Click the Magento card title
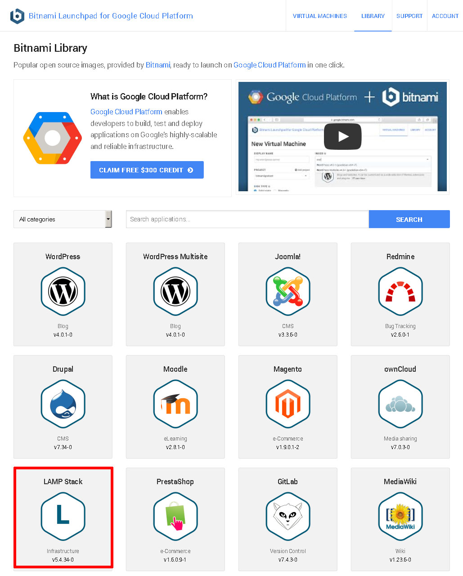This screenshot has height=576, width=463. pos(288,369)
